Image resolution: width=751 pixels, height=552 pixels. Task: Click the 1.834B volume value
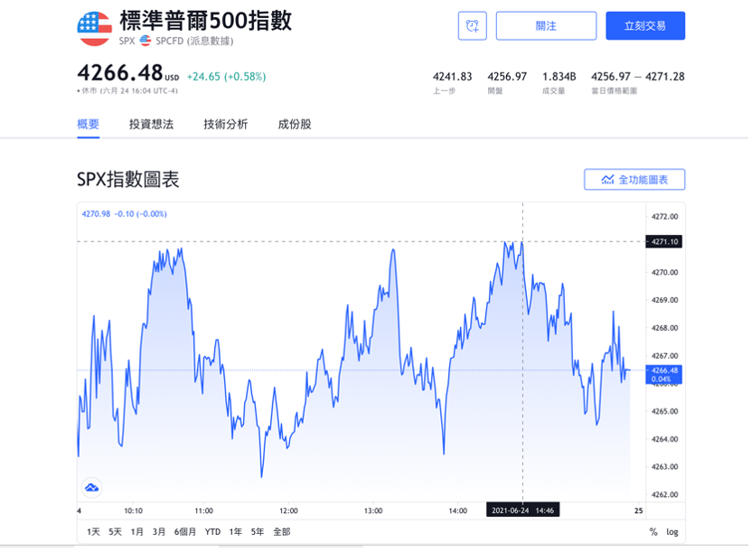coord(560,77)
